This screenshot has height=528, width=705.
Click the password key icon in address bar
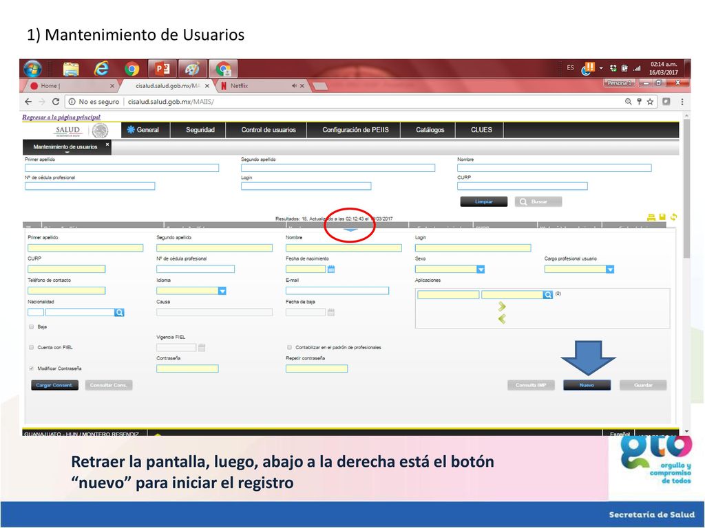(639, 102)
